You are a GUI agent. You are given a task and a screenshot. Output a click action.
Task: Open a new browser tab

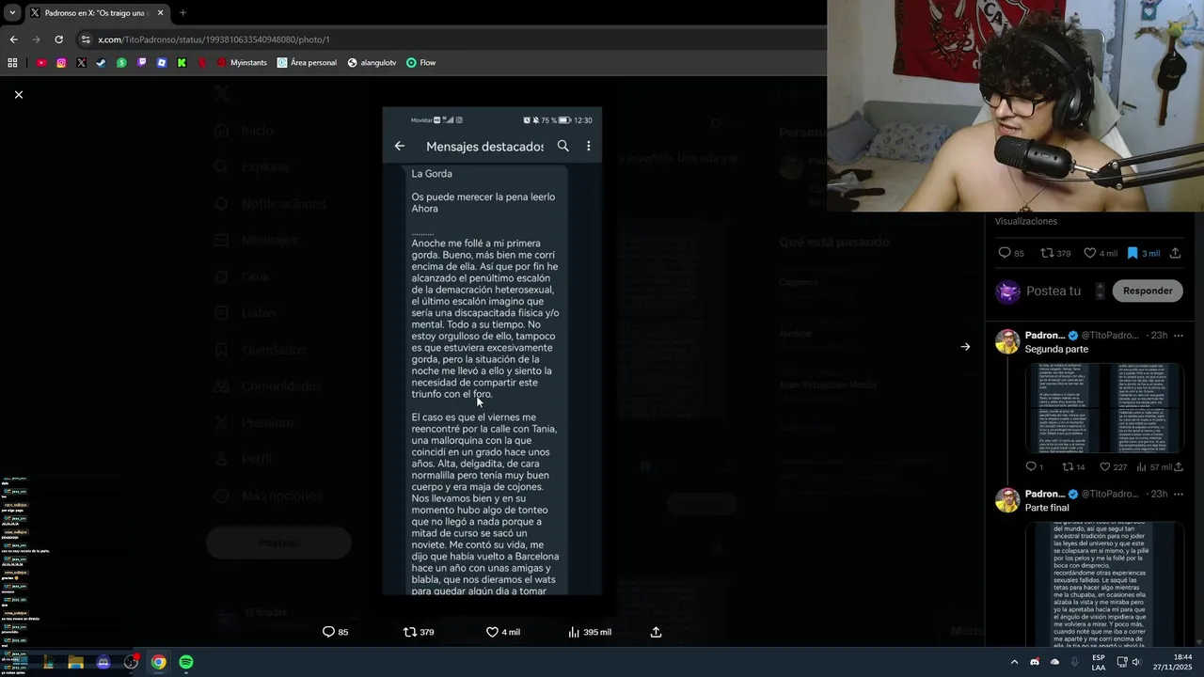point(182,12)
